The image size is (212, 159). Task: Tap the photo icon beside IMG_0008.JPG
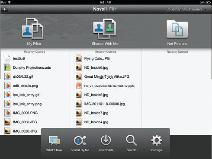click(7, 122)
